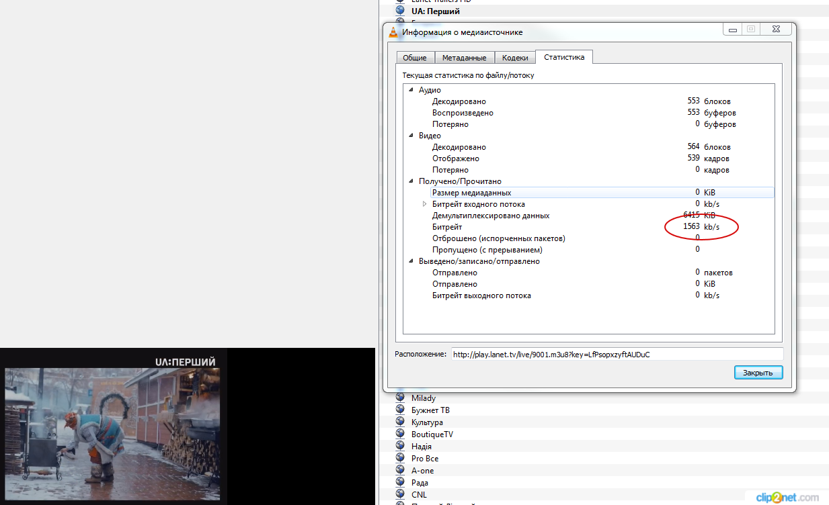Switch to the Общие tab
The width and height of the screenshot is (829, 505).
415,58
